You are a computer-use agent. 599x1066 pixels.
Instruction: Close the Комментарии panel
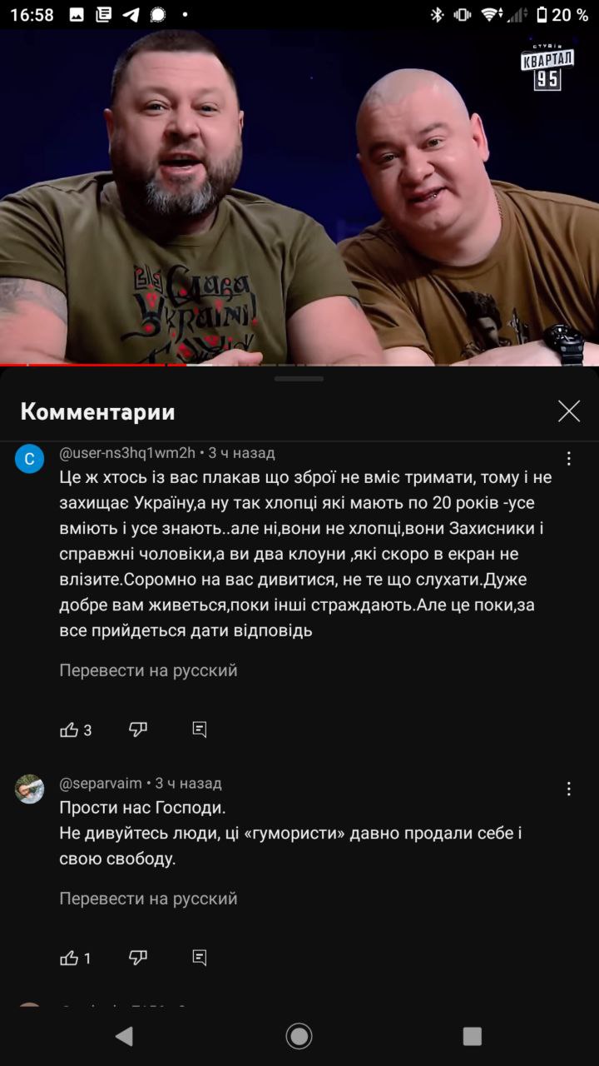(x=569, y=411)
